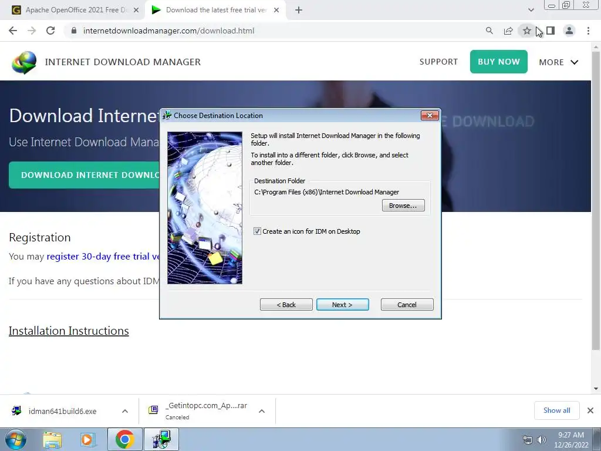Click the network tray icon
Viewport: 601px width, 451px height.
[x=528, y=440]
